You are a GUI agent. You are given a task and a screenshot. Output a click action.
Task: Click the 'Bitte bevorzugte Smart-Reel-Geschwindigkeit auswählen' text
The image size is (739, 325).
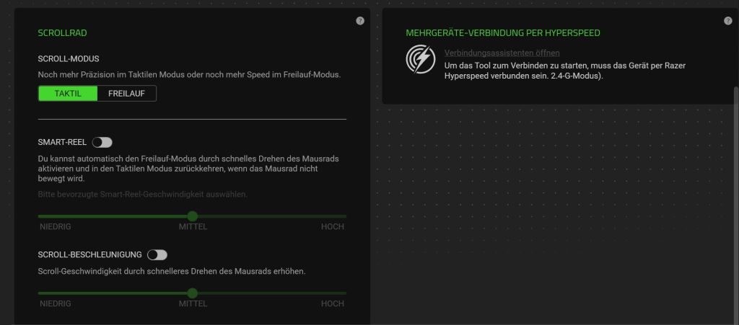tap(142, 195)
